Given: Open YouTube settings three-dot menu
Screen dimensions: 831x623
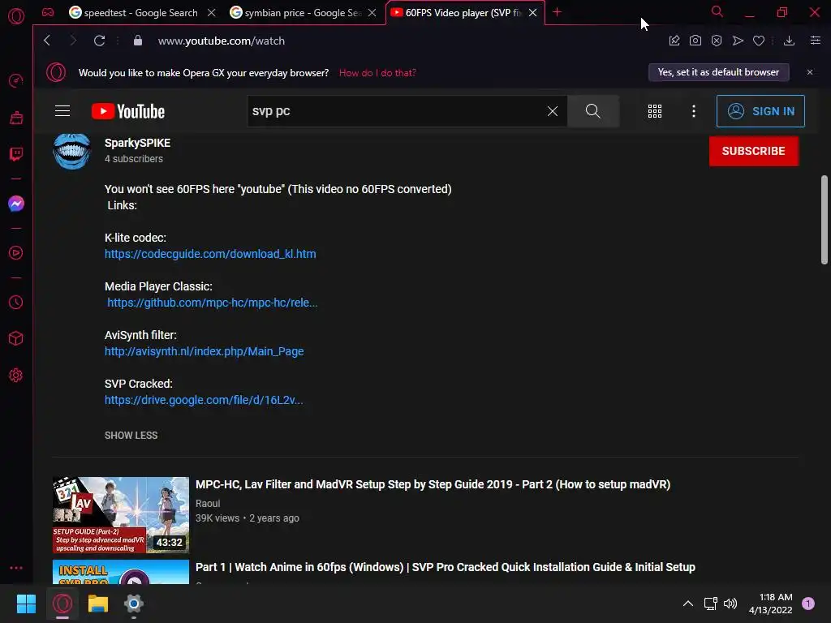Looking at the screenshot, I should click(694, 111).
